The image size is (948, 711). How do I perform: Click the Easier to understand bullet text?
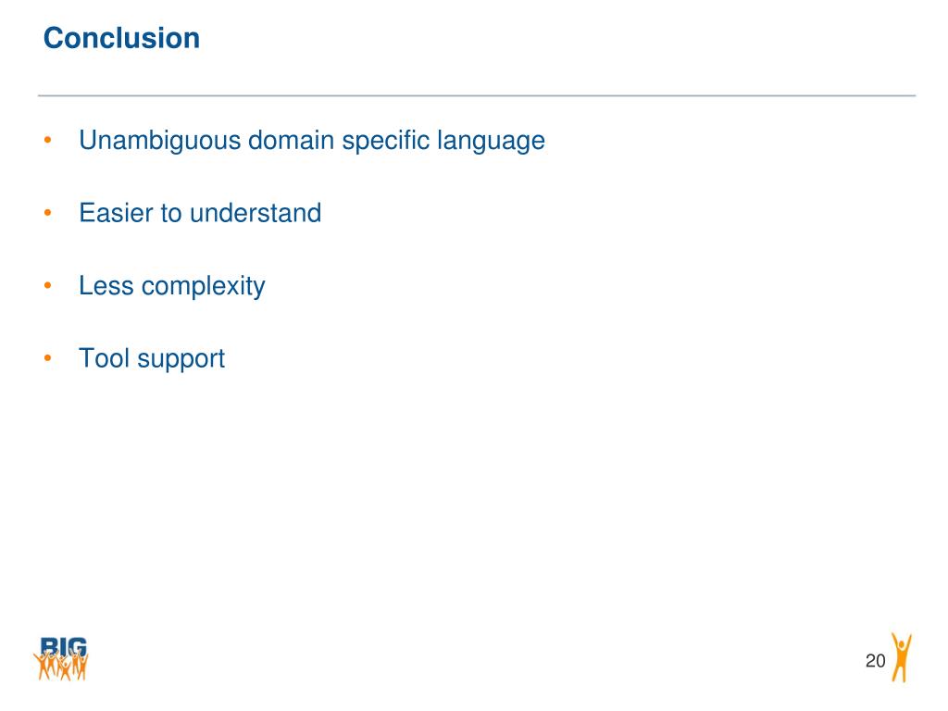[200, 213]
